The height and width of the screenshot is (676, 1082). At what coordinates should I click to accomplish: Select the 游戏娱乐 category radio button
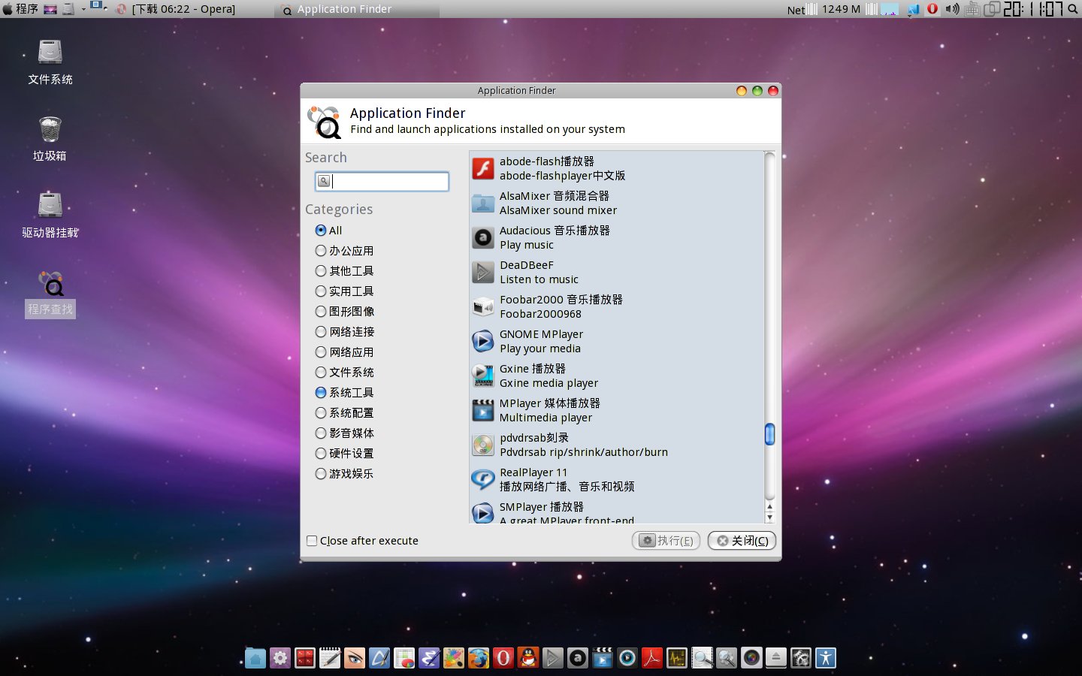point(321,474)
